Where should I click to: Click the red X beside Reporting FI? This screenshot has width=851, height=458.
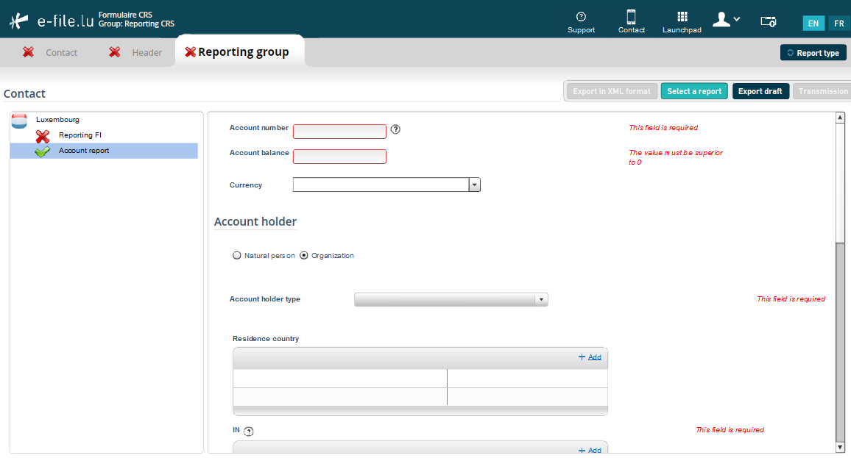coord(43,136)
